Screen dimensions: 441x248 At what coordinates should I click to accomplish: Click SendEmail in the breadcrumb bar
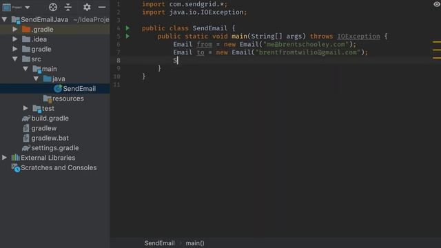pos(159,243)
